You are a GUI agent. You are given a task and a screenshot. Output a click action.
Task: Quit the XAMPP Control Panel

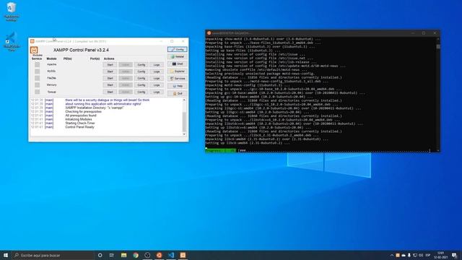[x=177, y=93]
